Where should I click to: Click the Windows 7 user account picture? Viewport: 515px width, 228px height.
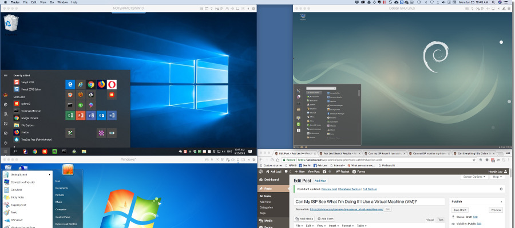[68, 169]
